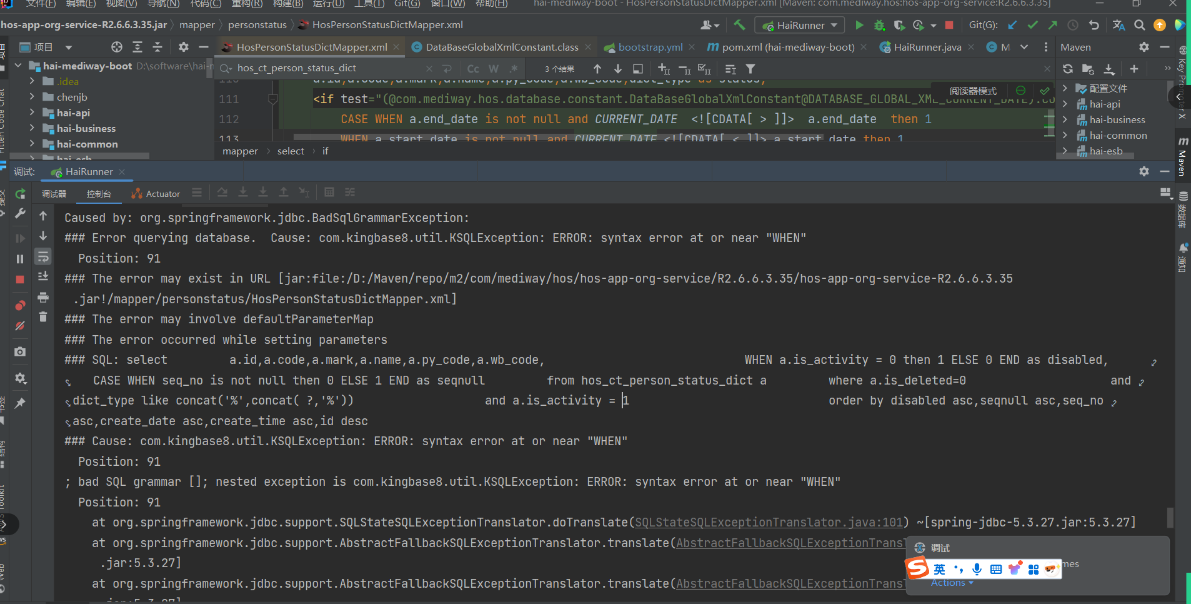Click the green Run button in toolbar

pos(859,25)
